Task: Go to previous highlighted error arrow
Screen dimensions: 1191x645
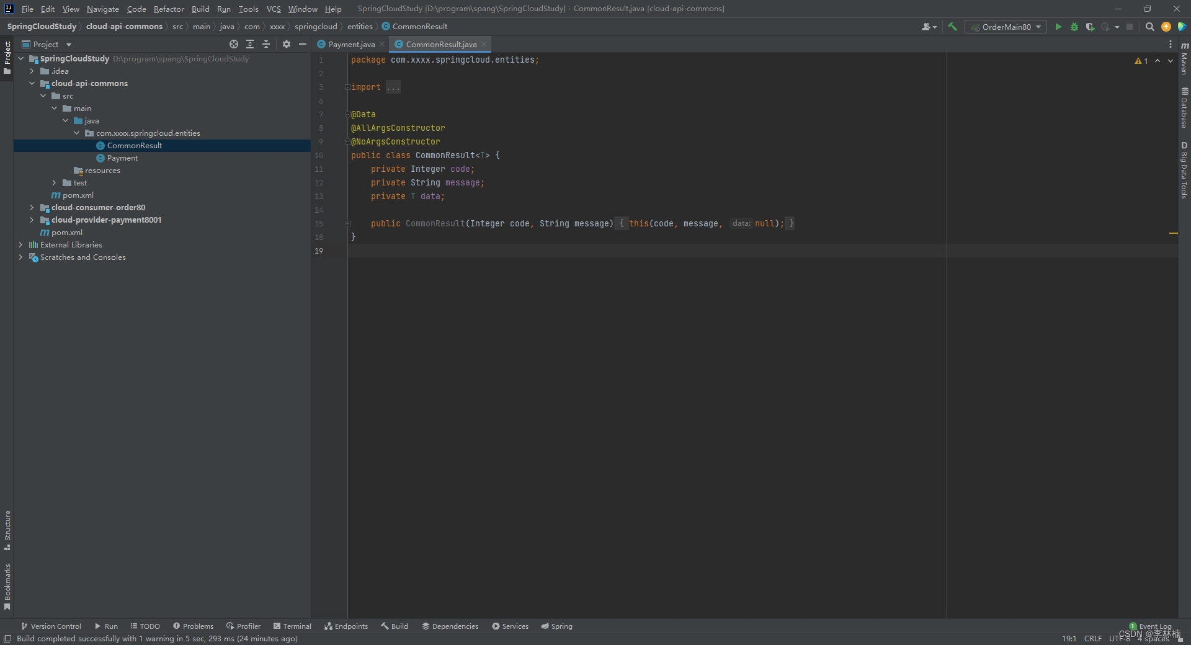Action: pyautogui.click(x=1158, y=61)
